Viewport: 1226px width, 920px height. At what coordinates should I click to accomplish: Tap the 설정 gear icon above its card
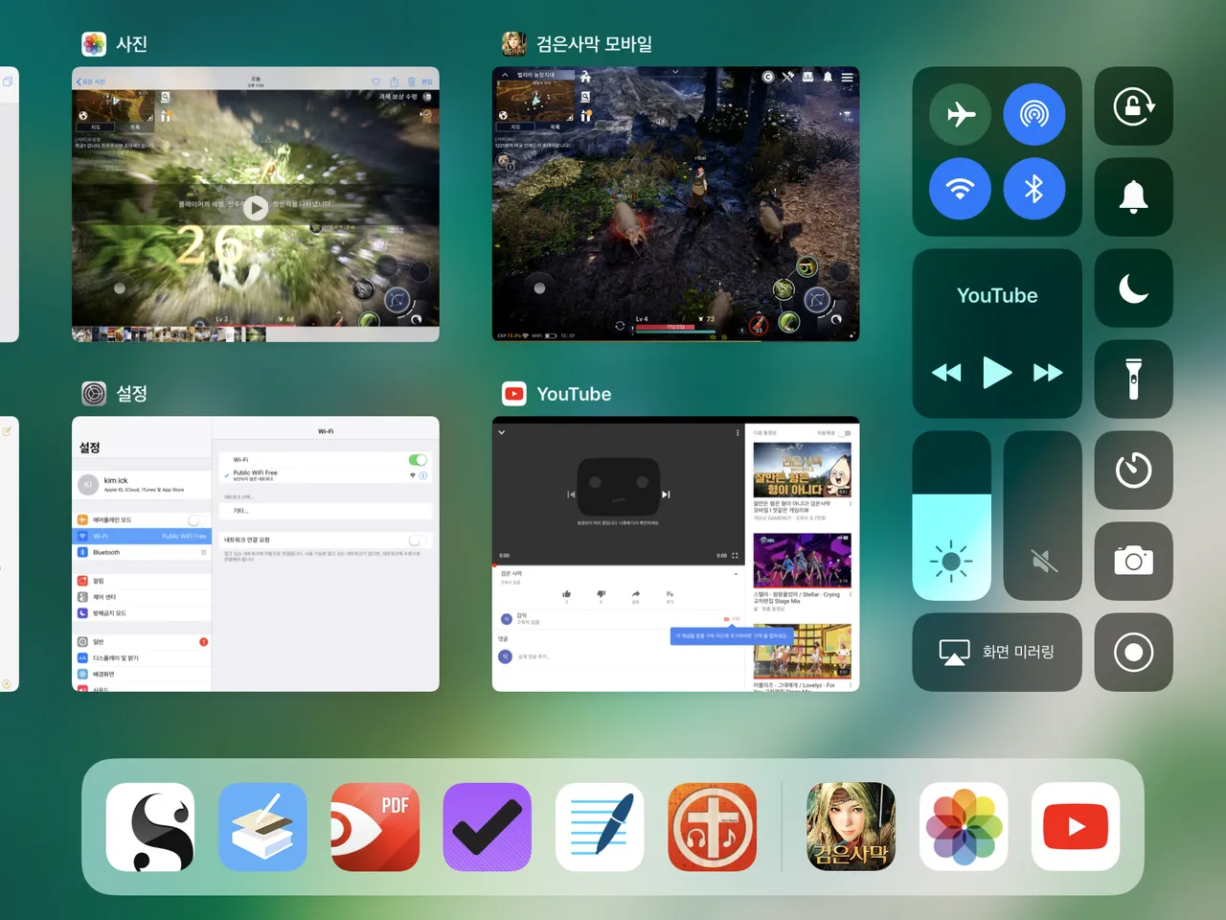pos(94,394)
